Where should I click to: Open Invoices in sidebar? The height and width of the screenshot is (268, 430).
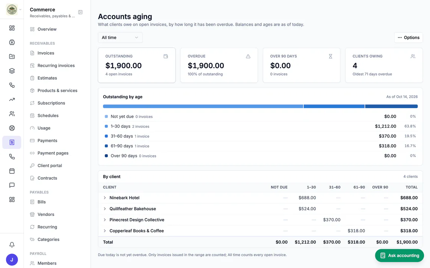click(x=57, y=53)
